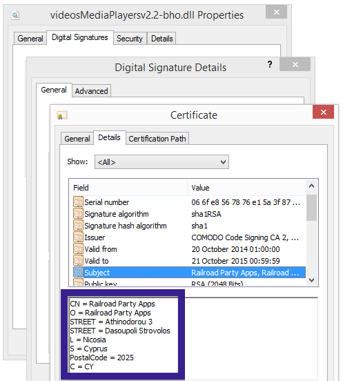
Task: Click the Field column header
Action: pyautogui.click(x=129, y=188)
